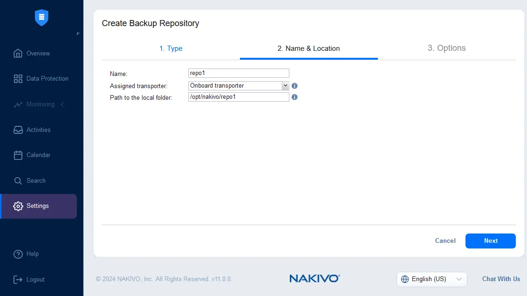
Task: Open the Search label in sidebar
Action: (36, 180)
